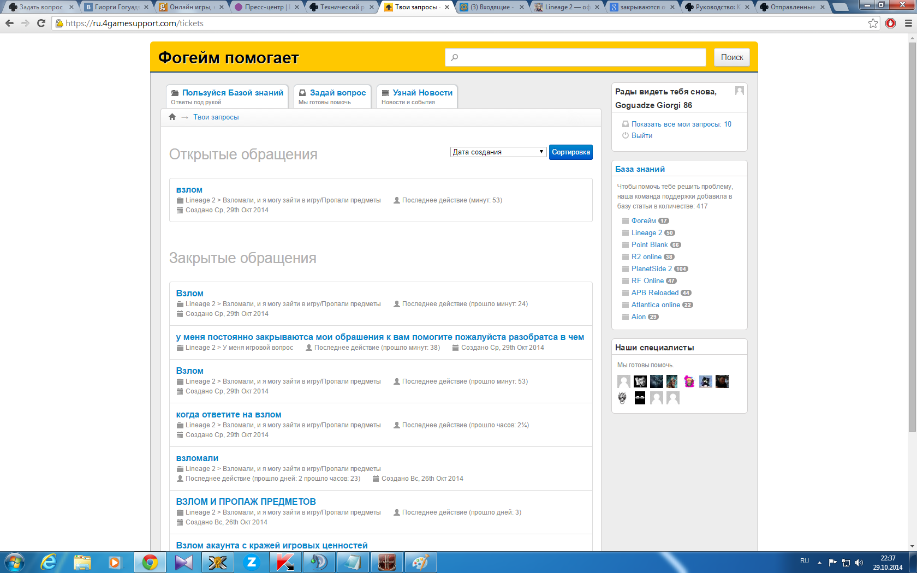Click the 'Фогейм помогает' site title

pos(229,58)
